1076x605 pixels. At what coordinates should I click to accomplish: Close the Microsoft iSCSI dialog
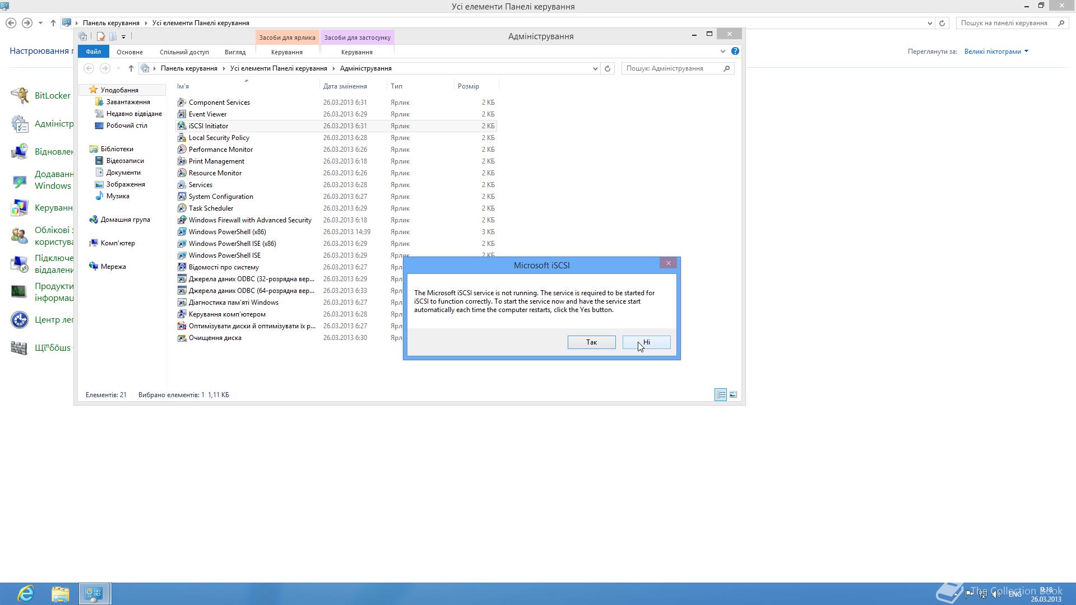click(x=668, y=263)
